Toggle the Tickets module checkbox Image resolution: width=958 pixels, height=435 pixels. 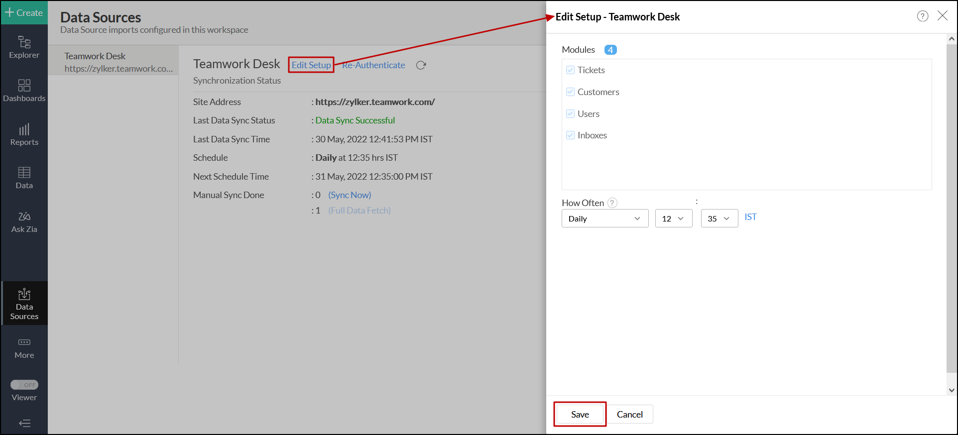pos(570,70)
